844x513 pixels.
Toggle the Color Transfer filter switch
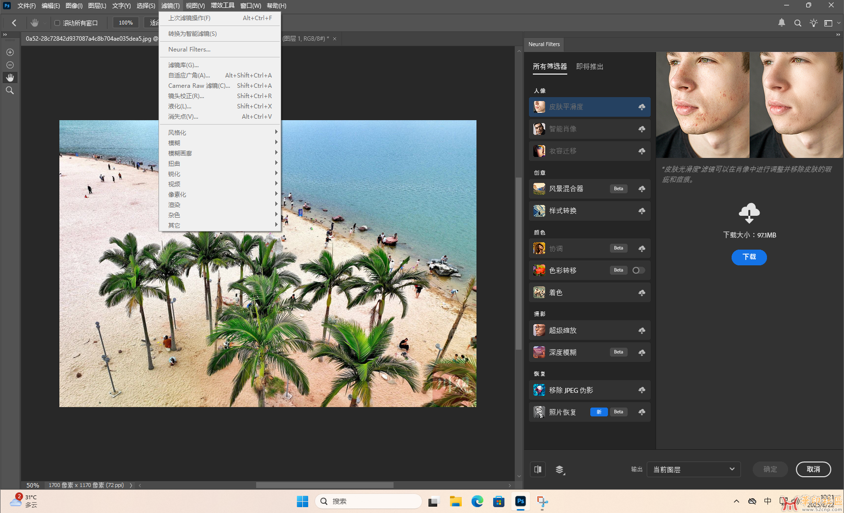638,270
